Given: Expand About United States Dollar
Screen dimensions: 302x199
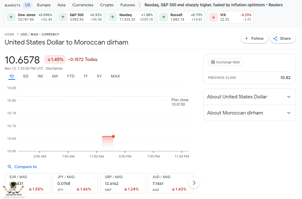Looking at the screenshot, I should coord(289,97).
